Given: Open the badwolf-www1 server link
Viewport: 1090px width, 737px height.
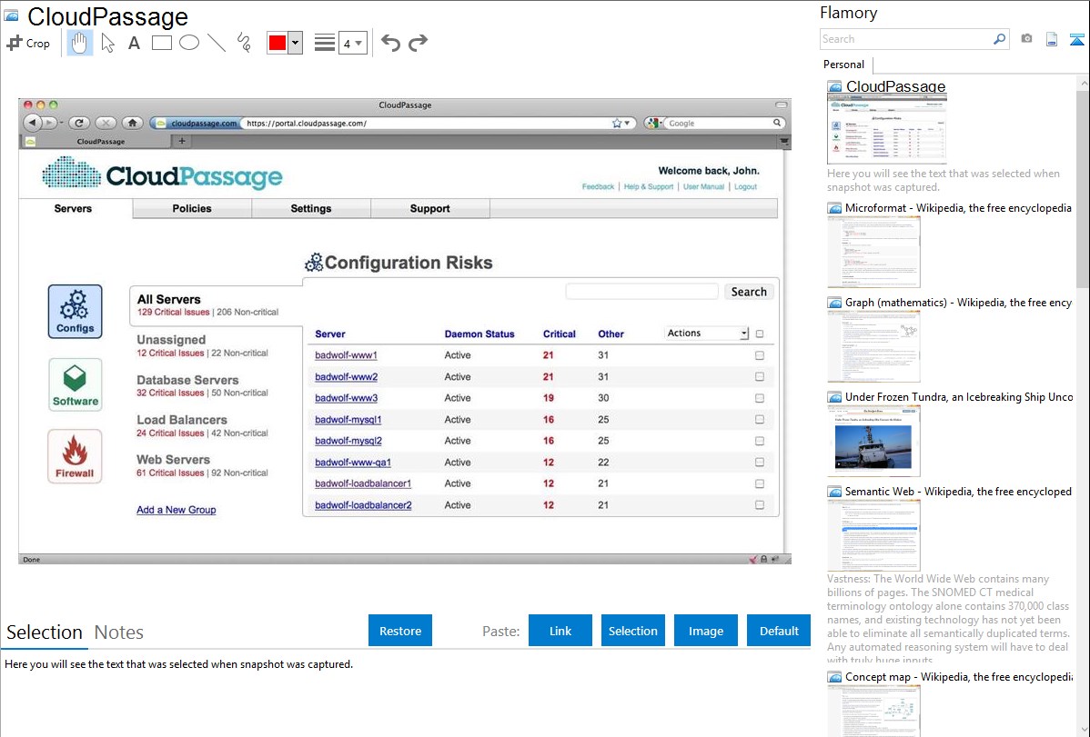Looking at the screenshot, I should point(346,355).
